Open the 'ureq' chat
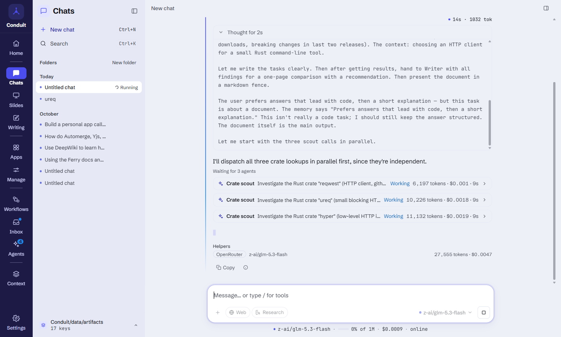Viewport: 561px width, 337px height. [89, 99]
